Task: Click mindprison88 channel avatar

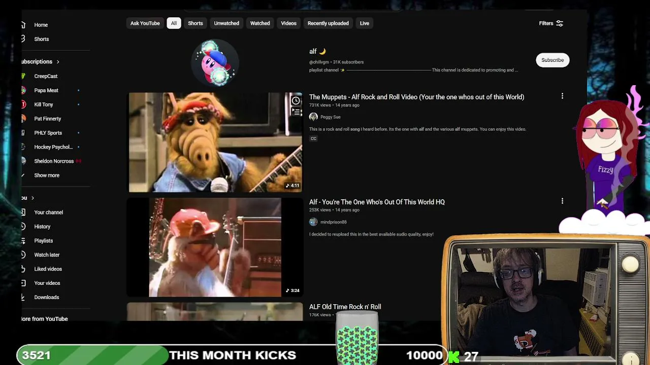Action: 313,222
